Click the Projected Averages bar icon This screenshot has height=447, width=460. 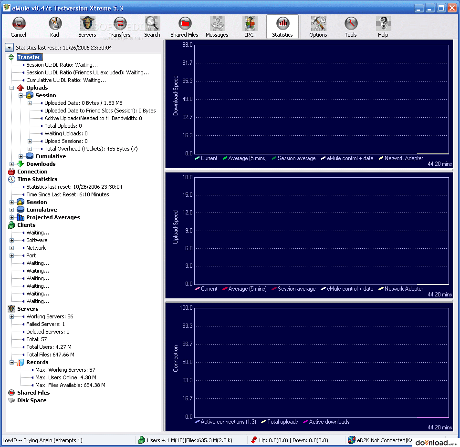(x=20, y=217)
